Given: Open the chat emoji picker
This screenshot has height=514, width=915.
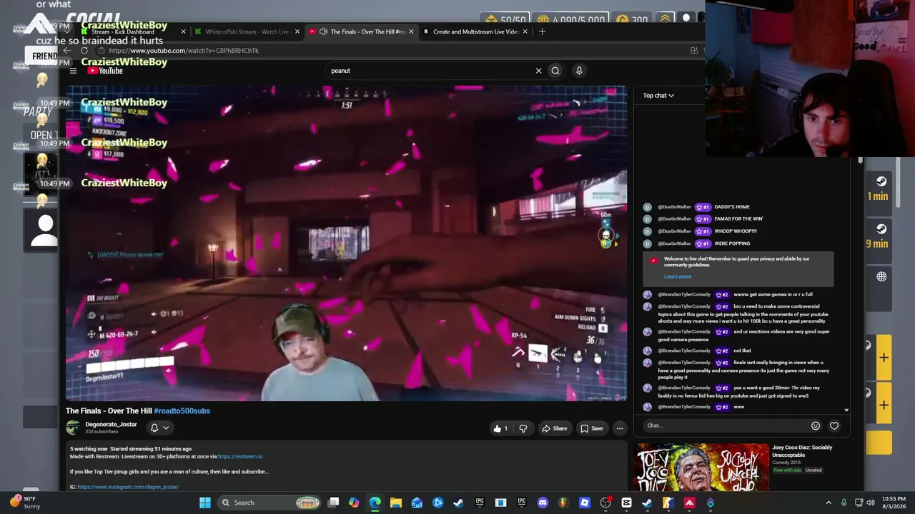Looking at the screenshot, I should coord(816,425).
